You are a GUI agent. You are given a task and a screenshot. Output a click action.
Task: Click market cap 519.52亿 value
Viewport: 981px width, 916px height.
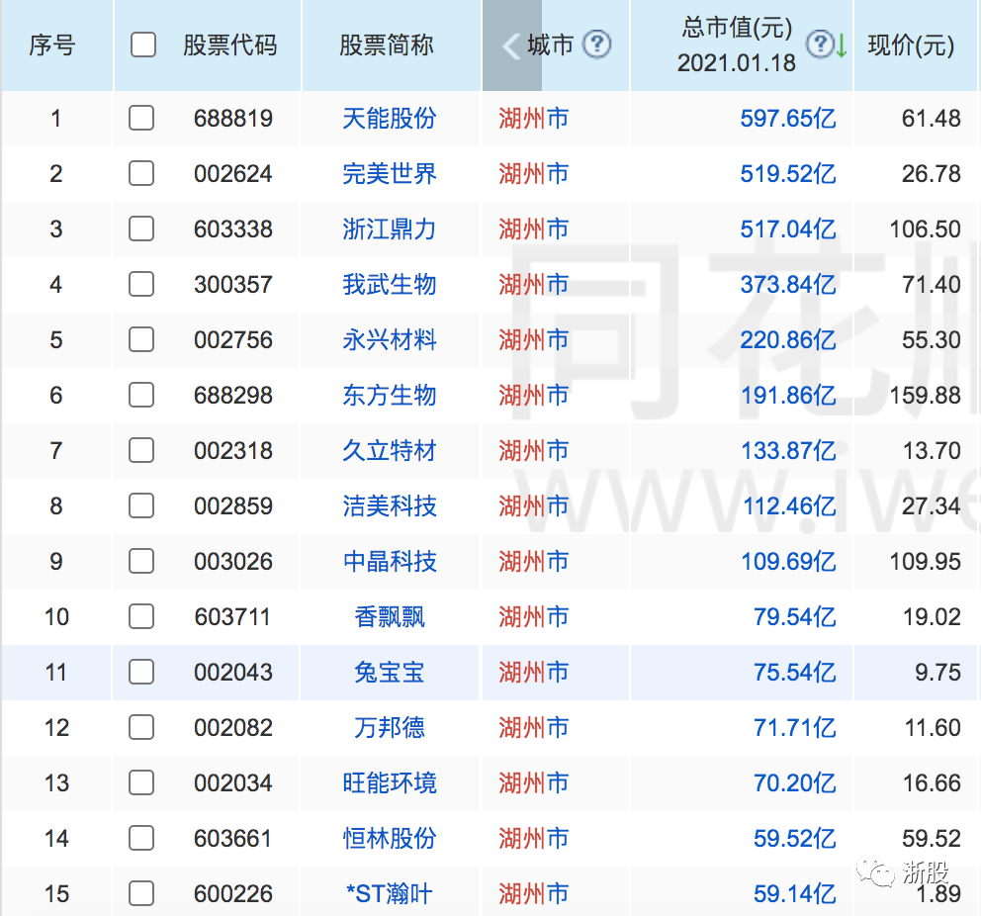788,174
